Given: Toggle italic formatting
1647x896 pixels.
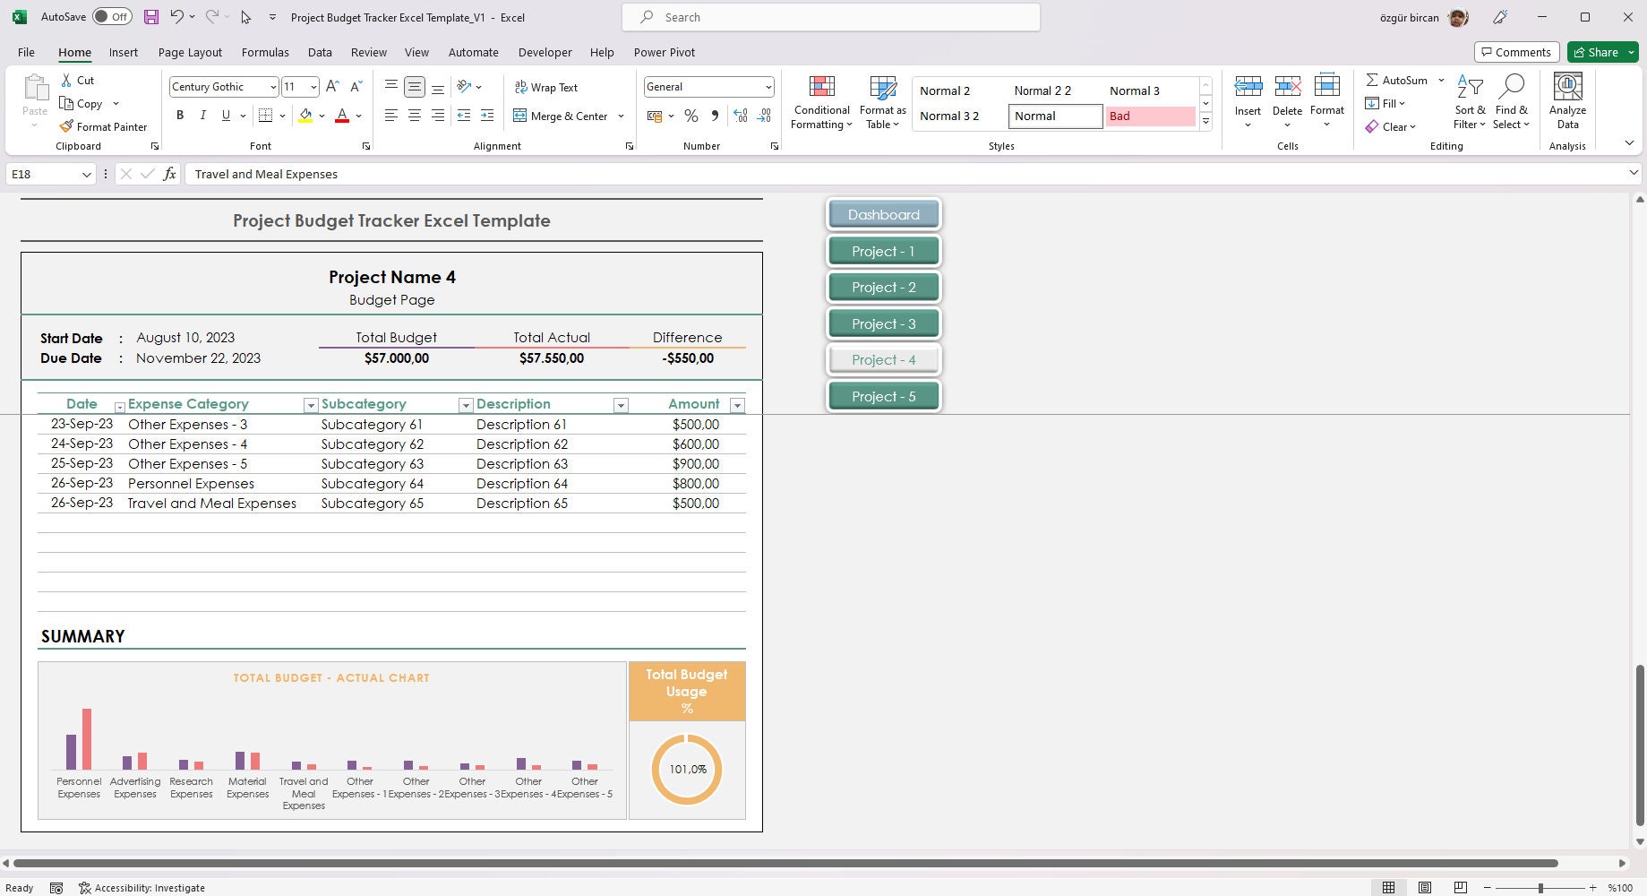Looking at the screenshot, I should [202, 116].
